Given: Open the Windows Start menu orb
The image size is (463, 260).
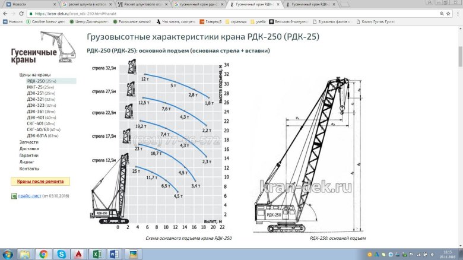Looking at the screenshot, I should pyautogui.click(x=7, y=253).
